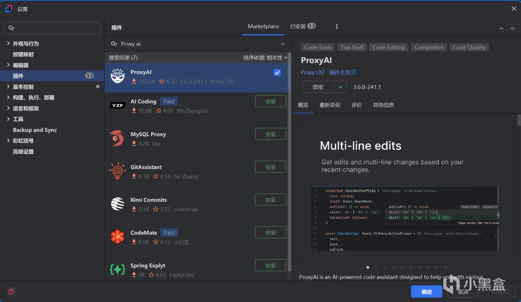Screen dimensions: 521x302
Task: Select the last carousel dot
Action: [446, 267]
